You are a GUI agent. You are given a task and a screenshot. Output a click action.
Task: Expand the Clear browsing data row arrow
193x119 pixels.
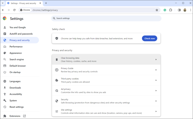click(x=156, y=59)
